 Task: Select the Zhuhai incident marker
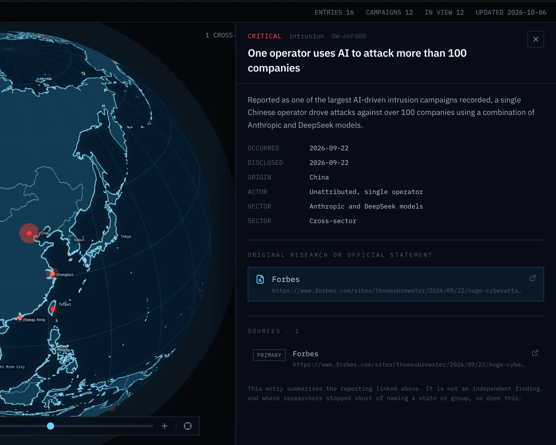(20, 318)
